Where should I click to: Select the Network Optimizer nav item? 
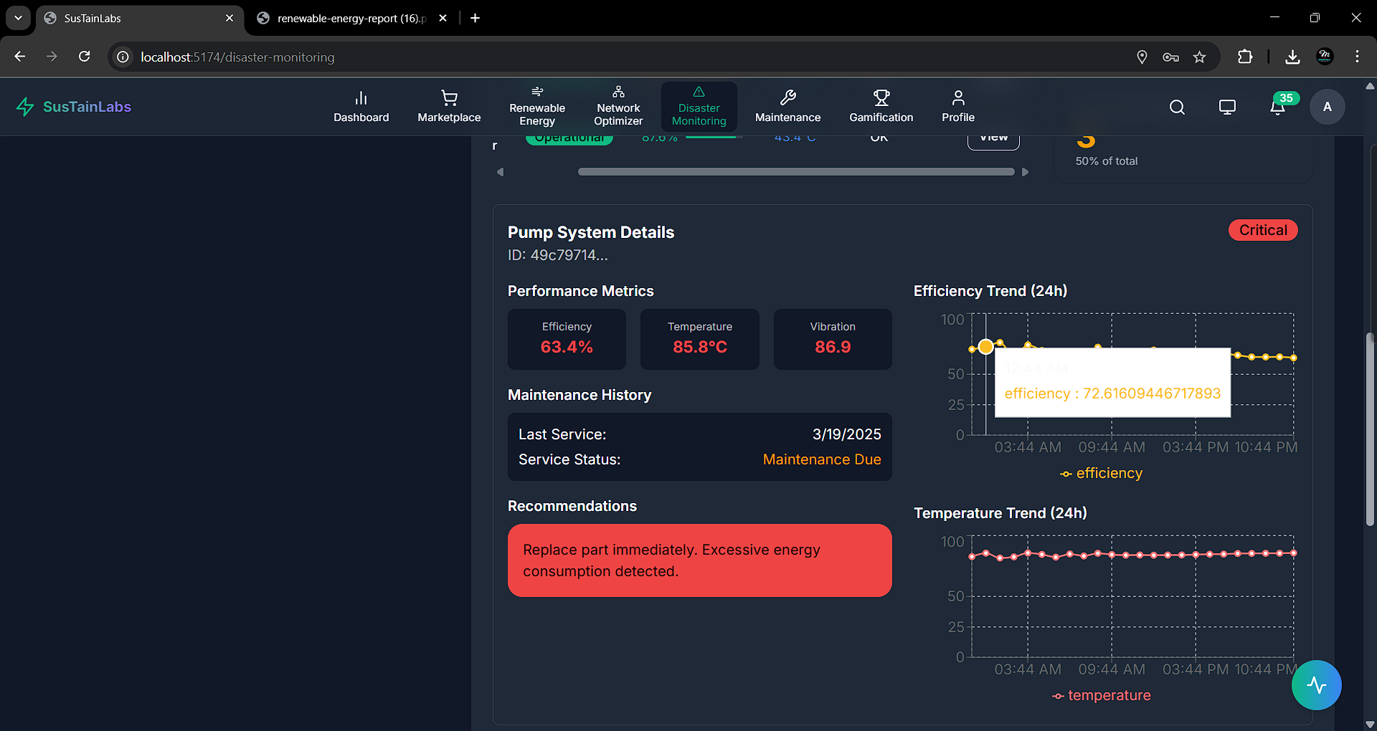coord(618,107)
